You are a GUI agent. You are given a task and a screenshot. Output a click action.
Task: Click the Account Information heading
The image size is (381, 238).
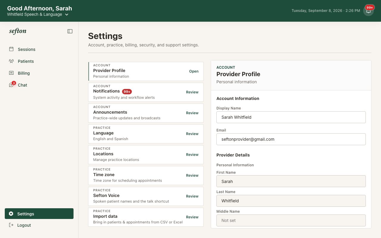(238, 98)
